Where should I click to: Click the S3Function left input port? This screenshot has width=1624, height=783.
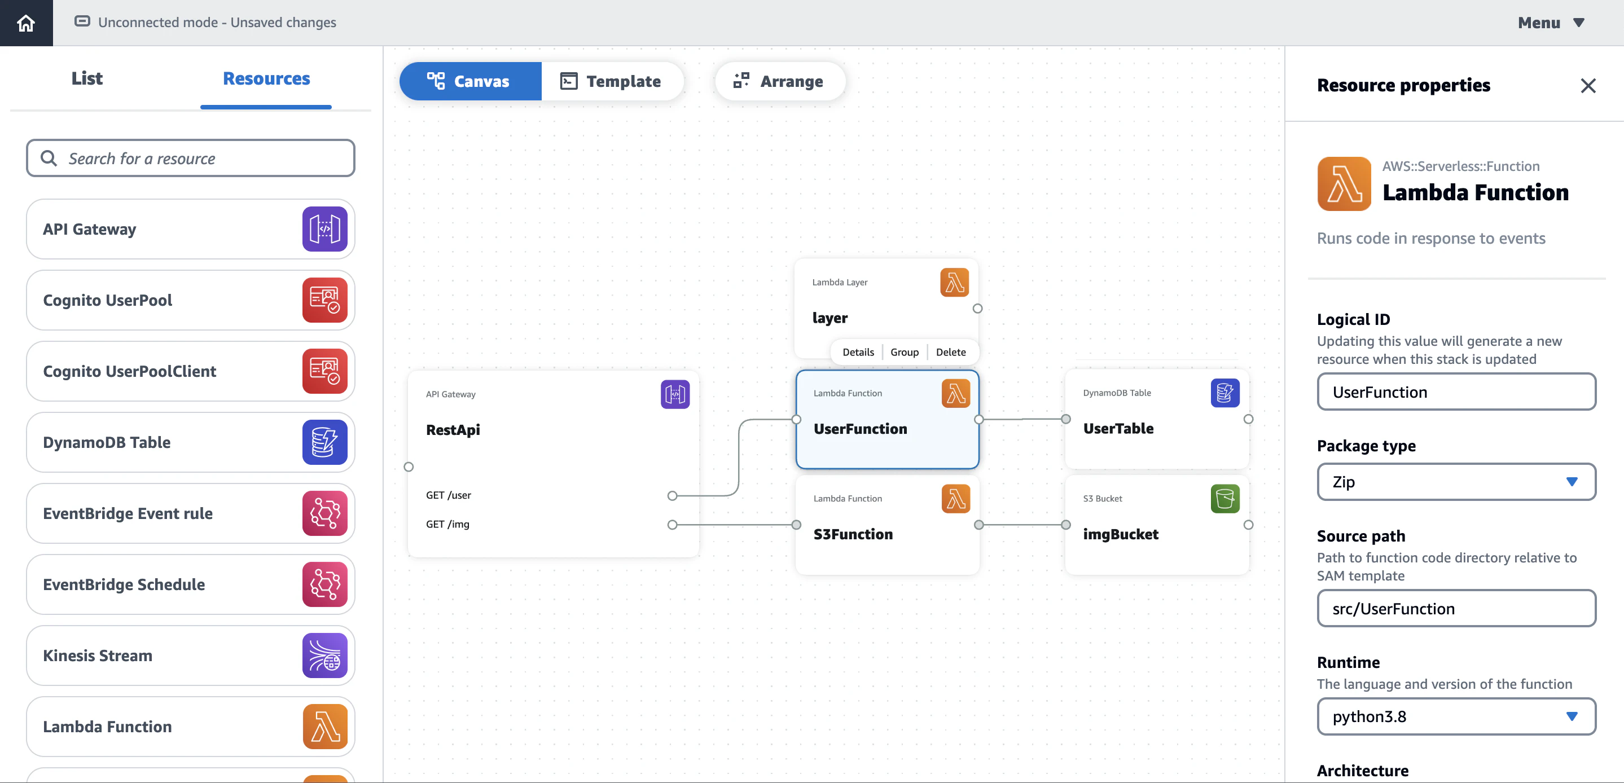click(796, 525)
